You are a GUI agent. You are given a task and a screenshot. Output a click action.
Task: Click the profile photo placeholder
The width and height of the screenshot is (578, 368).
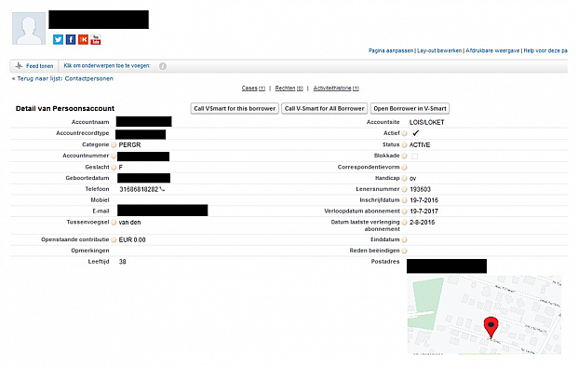[29, 29]
